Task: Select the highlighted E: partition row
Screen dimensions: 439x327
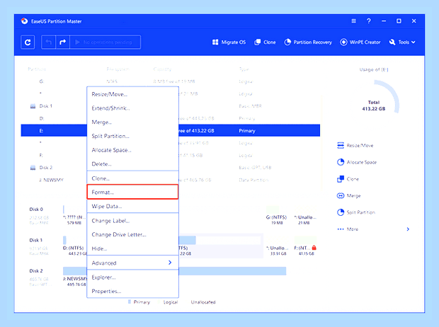Action: click(x=171, y=131)
